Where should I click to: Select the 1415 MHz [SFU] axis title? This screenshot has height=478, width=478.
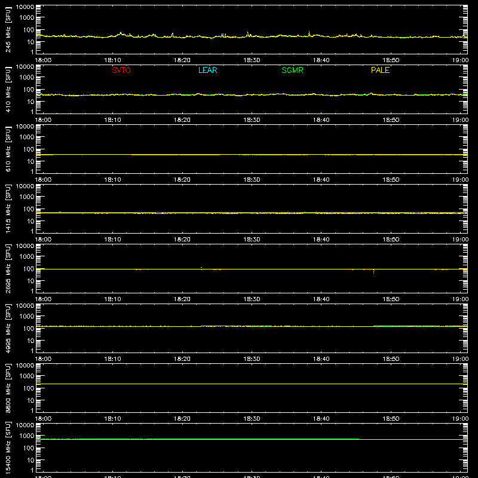click(8, 209)
